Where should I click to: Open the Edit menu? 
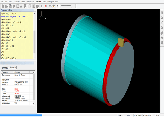coord(6,2)
